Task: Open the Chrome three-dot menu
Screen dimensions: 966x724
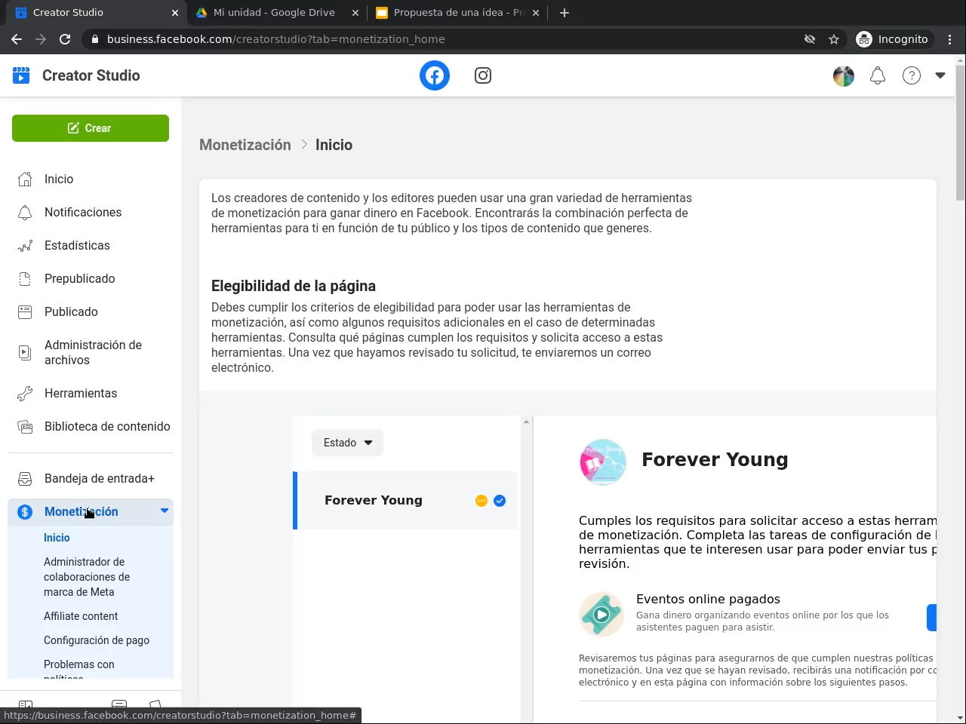Action: click(950, 39)
